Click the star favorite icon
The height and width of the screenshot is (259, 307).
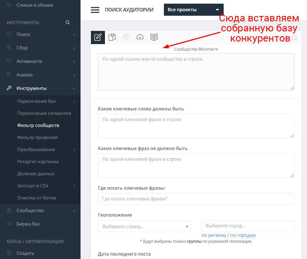[x=294, y=38]
